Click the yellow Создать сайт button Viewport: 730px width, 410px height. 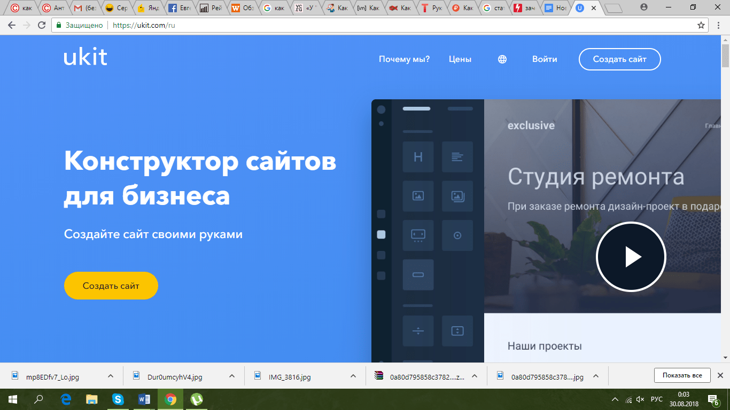111,286
